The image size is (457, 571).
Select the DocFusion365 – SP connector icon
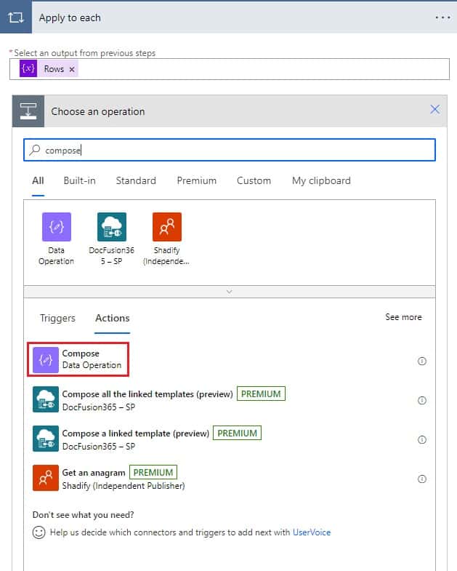point(112,227)
